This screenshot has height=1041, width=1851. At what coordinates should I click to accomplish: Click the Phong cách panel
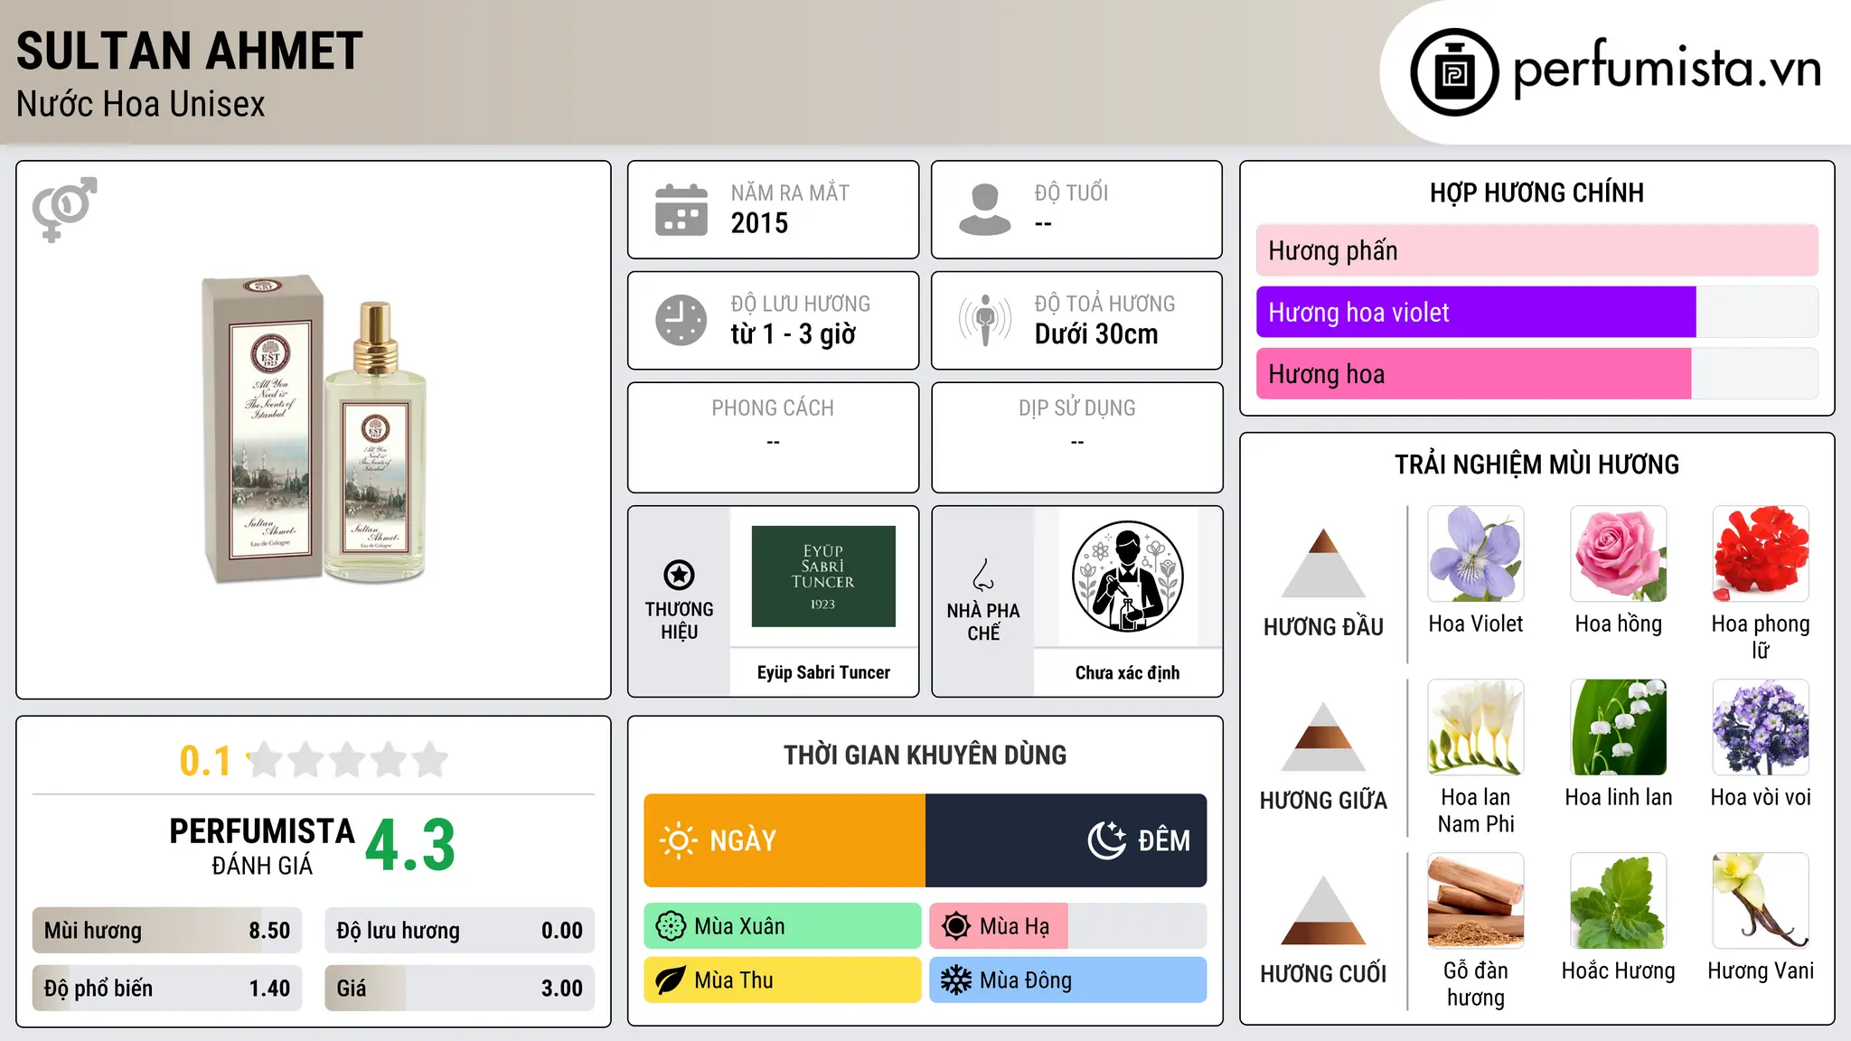click(774, 437)
